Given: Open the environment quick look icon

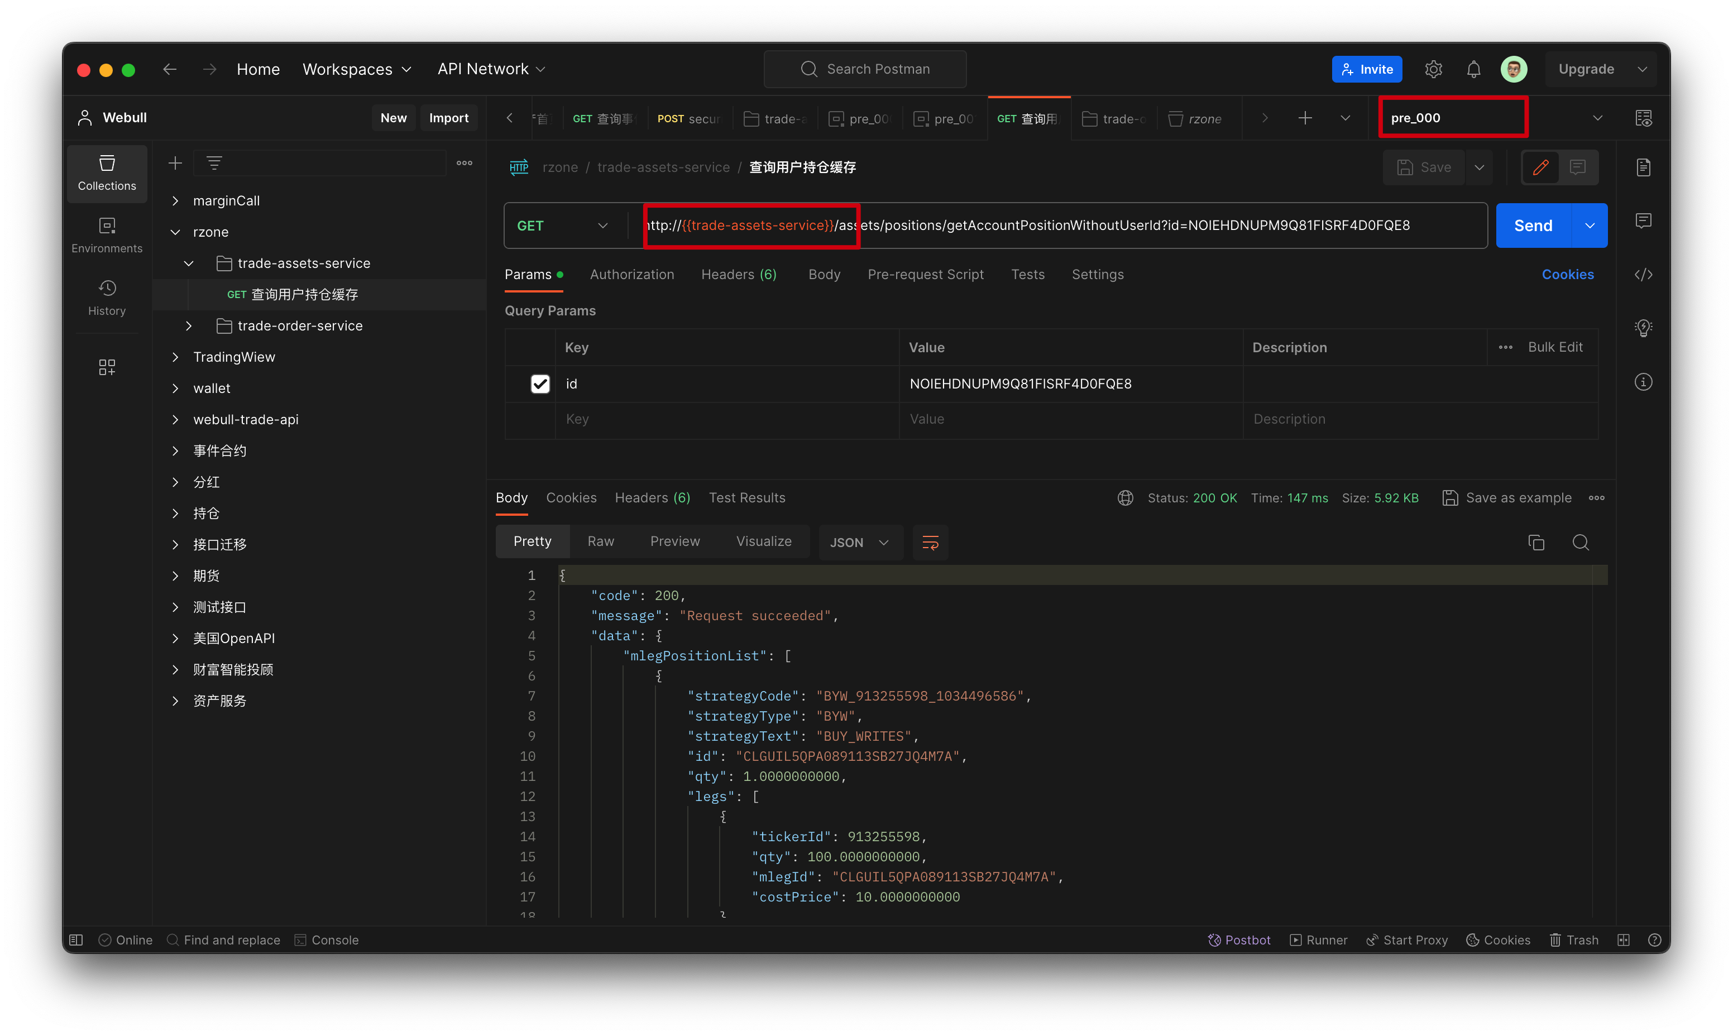Looking at the screenshot, I should 1644,118.
